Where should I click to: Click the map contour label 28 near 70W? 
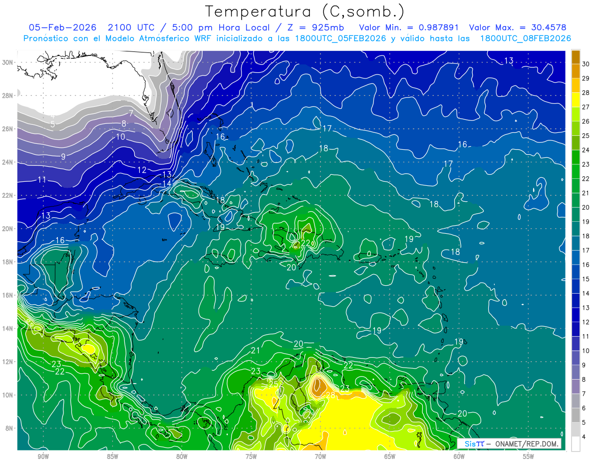(x=330, y=395)
